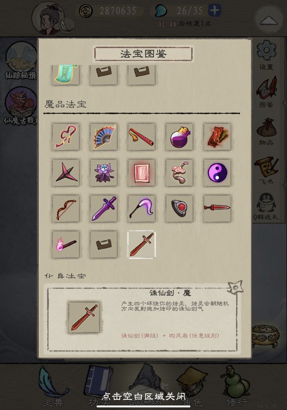The width and height of the screenshot is (287, 410).
Task: Open the 物品 items bag
Action: click(266, 132)
